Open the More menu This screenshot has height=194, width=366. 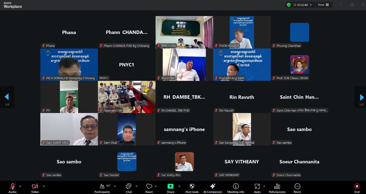pos(297,186)
